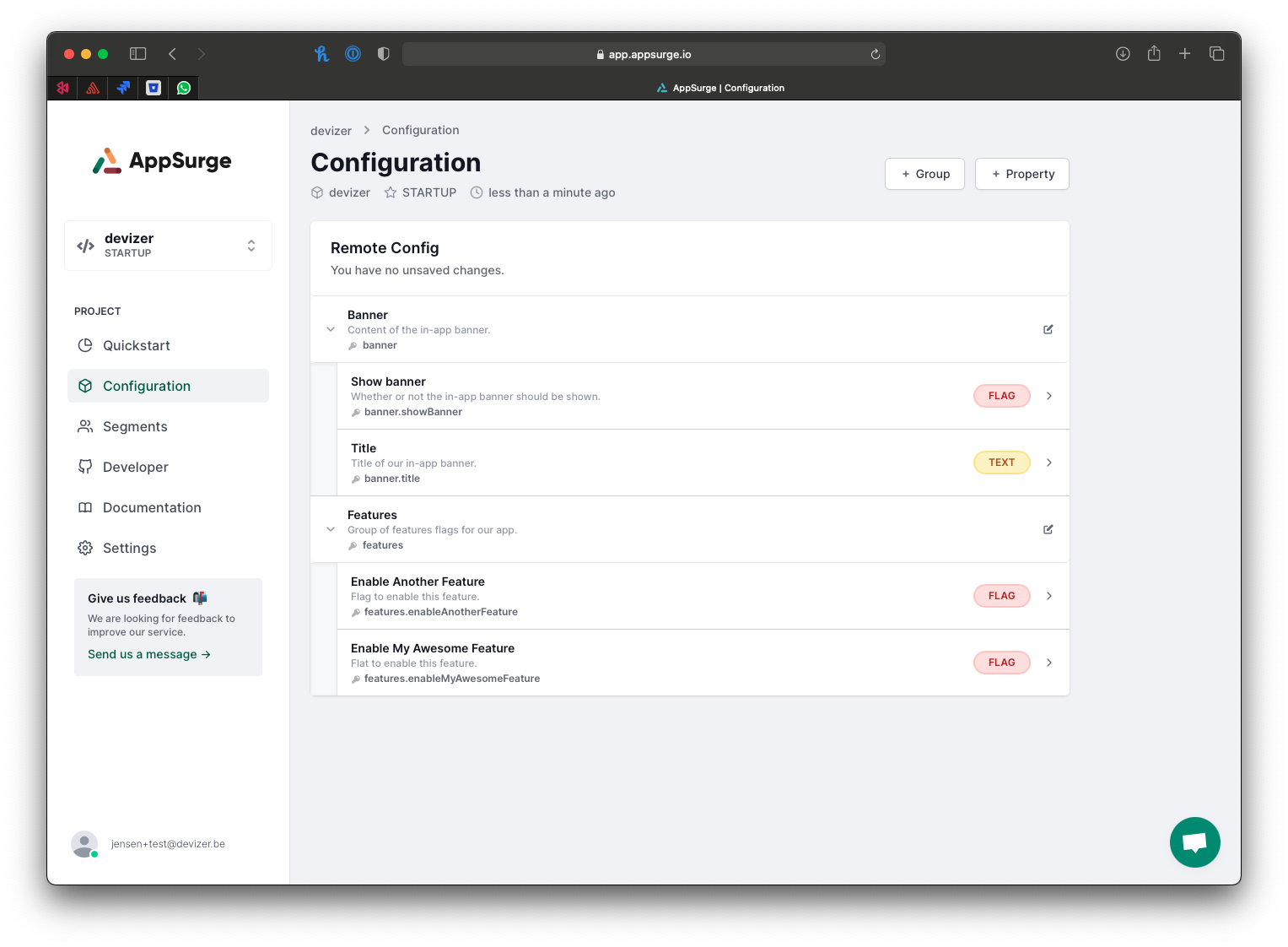The width and height of the screenshot is (1288, 947).
Task: Open the Title property chevron
Action: (x=1049, y=463)
